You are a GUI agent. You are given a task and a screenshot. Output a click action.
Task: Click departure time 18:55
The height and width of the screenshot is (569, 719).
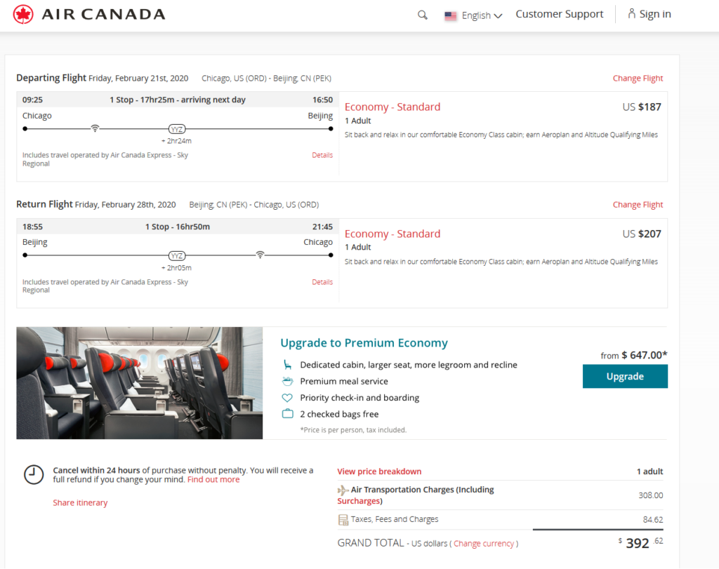(x=32, y=227)
